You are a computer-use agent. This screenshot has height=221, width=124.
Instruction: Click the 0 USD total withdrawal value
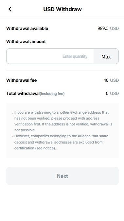pos(112,94)
